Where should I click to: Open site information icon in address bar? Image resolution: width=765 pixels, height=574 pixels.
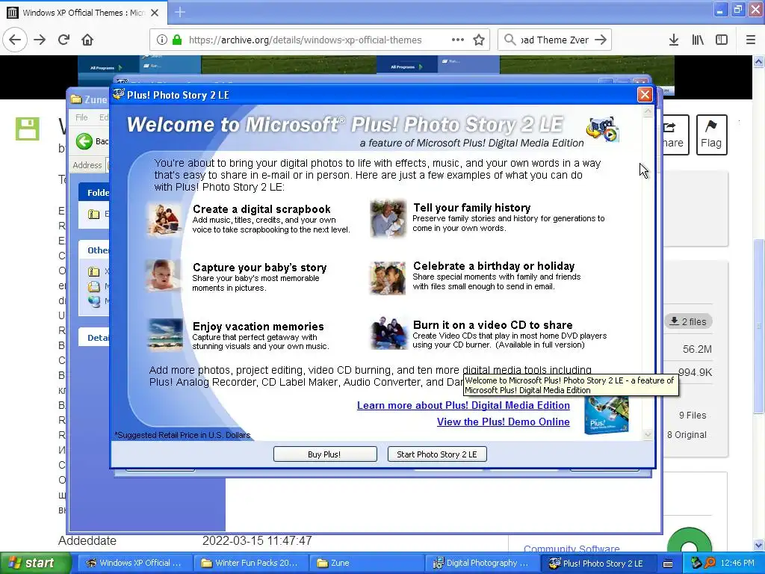point(162,40)
